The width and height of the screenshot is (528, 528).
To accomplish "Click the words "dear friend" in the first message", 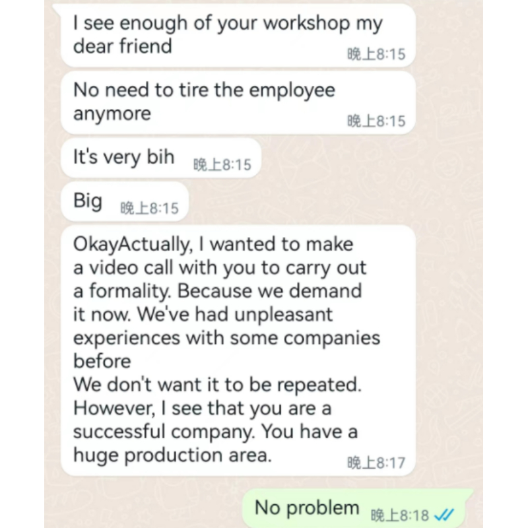I will [x=122, y=46].
